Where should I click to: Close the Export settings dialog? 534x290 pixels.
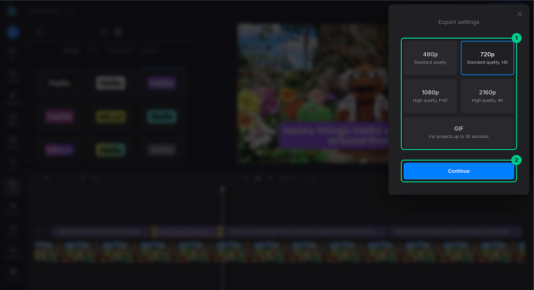coord(519,14)
